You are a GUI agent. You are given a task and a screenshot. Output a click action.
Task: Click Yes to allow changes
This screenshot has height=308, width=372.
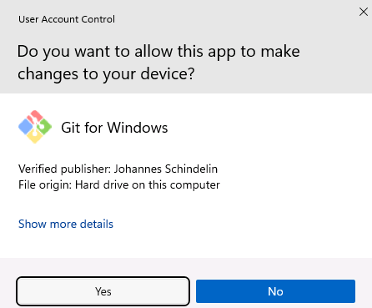point(103,291)
